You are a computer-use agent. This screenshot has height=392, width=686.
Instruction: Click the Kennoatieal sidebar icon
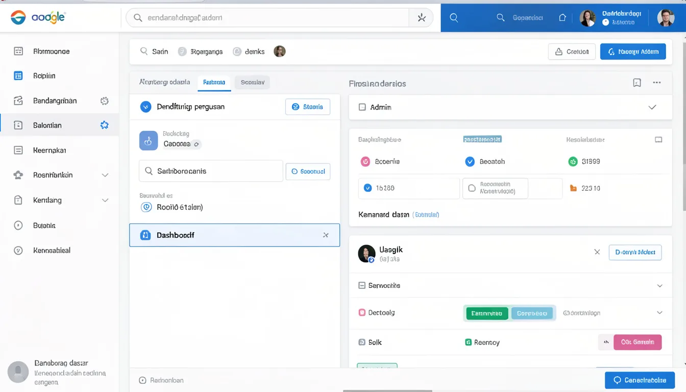coord(18,251)
